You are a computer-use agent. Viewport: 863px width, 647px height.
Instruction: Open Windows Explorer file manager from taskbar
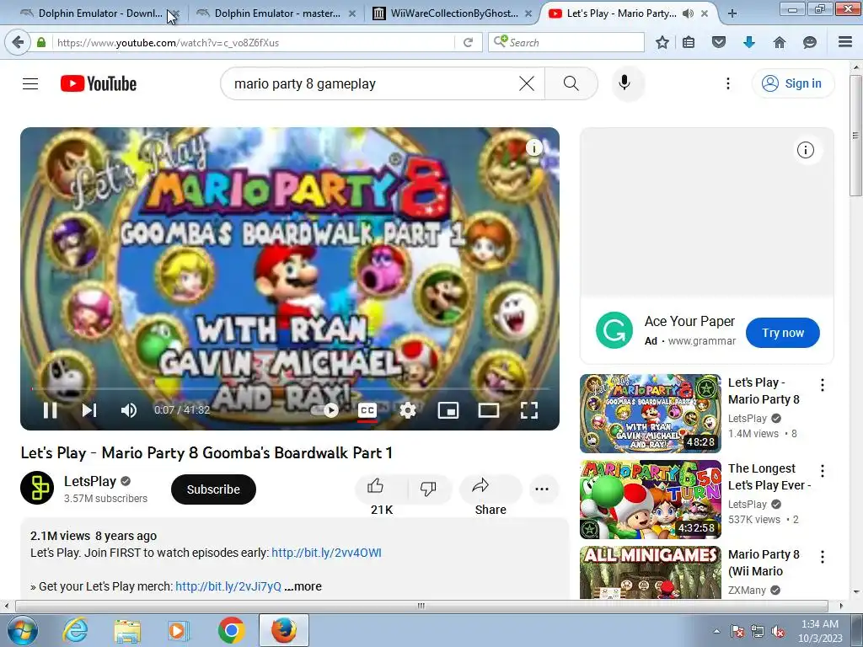tap(127, 630)
